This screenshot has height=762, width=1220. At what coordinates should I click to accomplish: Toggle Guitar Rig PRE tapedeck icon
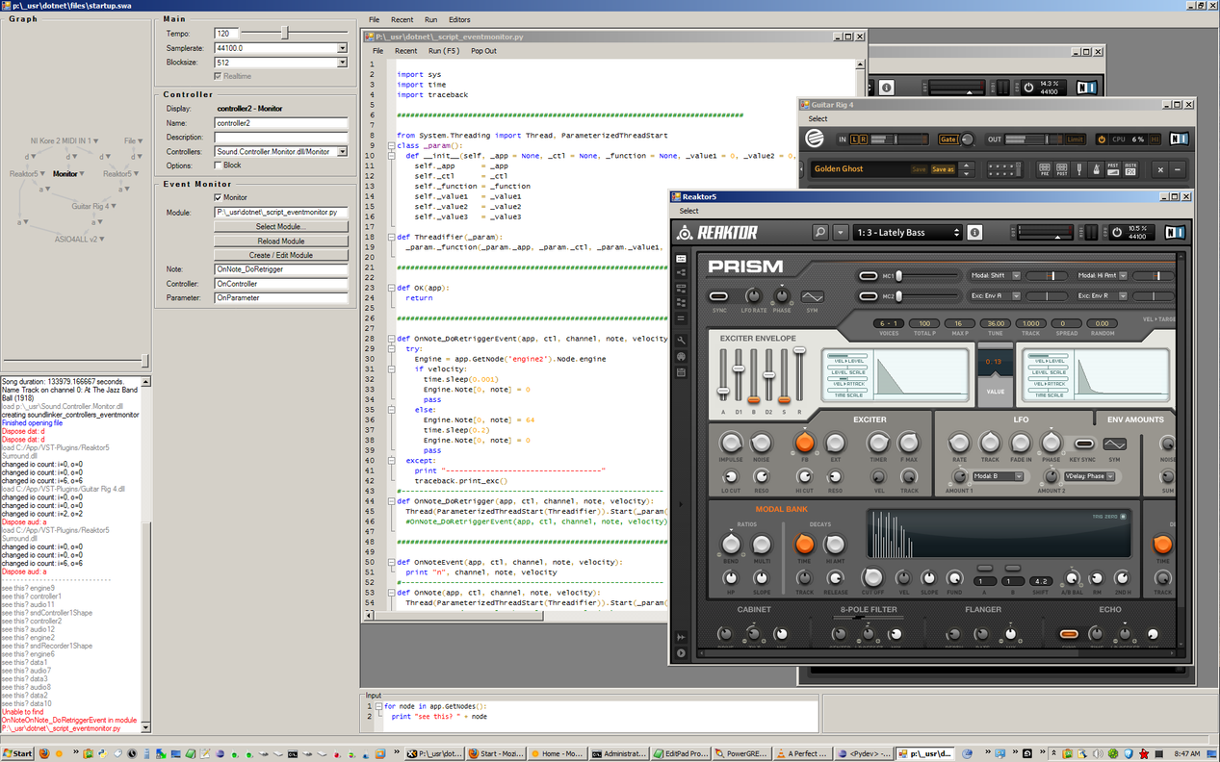pyautogui.click(x=1045, y=169)
